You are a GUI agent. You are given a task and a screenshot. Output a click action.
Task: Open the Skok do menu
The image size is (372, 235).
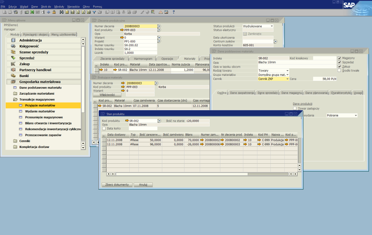point(46,6)
